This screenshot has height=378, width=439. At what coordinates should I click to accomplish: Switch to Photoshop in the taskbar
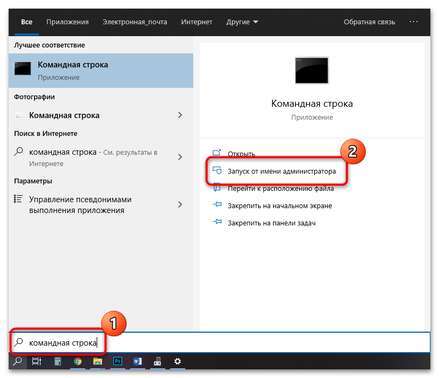[117, 362]
